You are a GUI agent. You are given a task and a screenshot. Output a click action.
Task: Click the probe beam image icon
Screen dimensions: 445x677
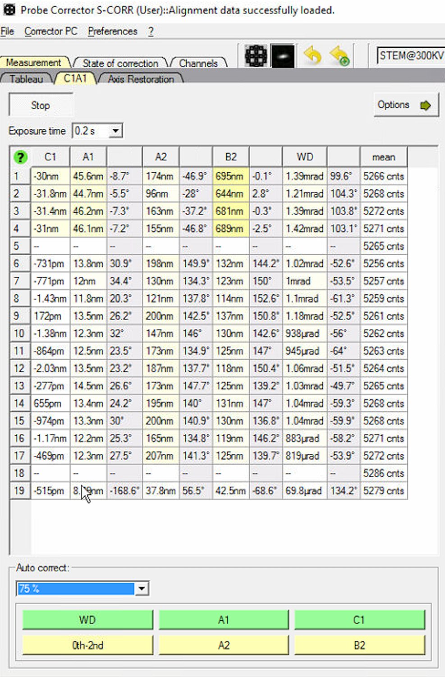(x=283, y=56)
